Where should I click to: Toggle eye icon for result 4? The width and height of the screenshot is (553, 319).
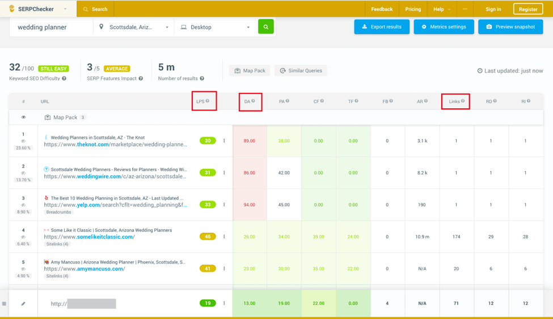[x=23, y=237]
